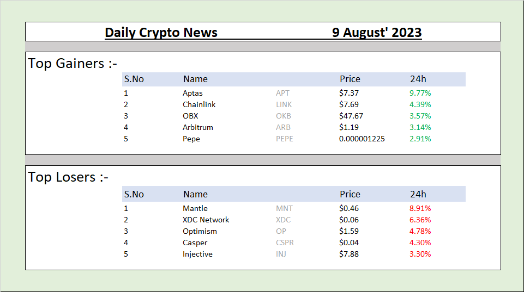Click the date '9 August' 2023'
524x292 pixels.
pyautogui.click(x=377, y=32)
